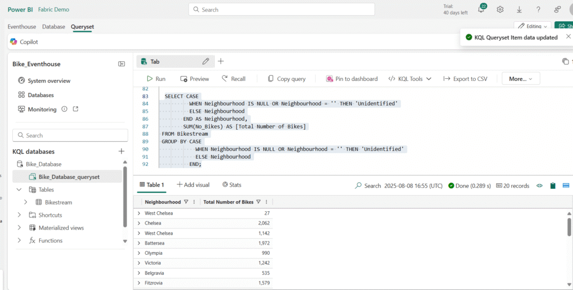
Task: Open the settings gear icon
Action: 500,9
